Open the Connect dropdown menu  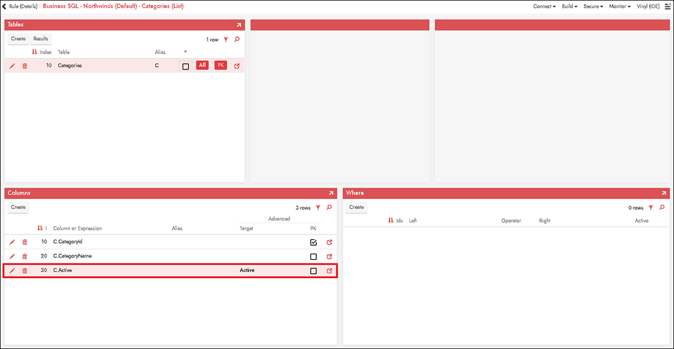pyautogui.click(x=544, y=7)
